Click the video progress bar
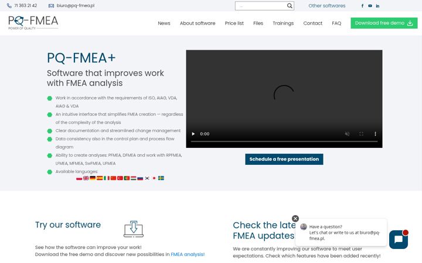This screenshot has height=263, width=422. pos(284,141)
